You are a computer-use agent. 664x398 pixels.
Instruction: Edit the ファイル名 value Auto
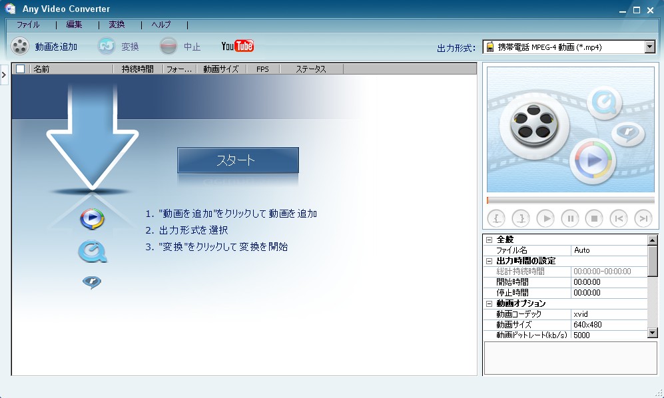click(x=609, y=250)
